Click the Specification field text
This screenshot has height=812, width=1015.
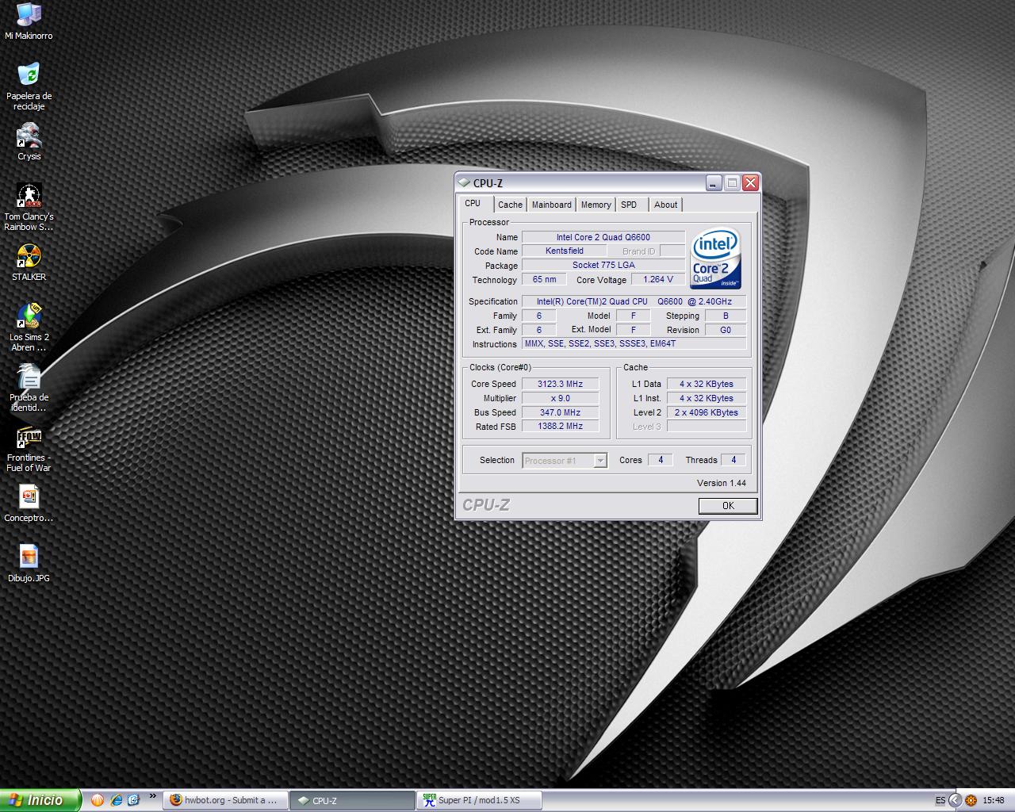(634, 301)
